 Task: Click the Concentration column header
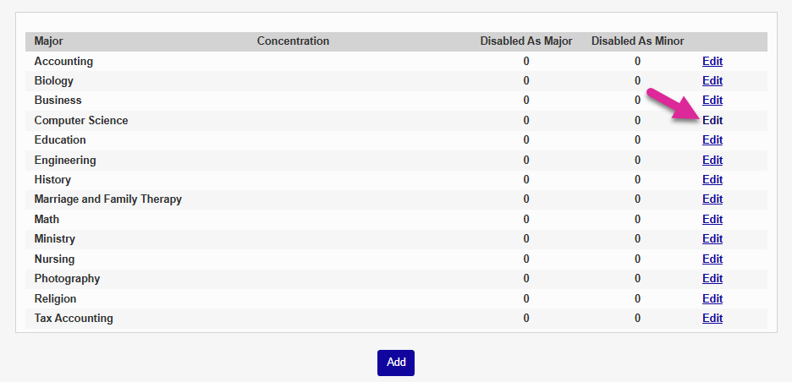click(x=293, y=41)
